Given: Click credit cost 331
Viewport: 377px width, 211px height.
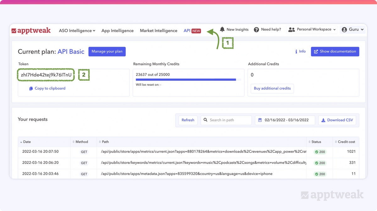Looking at the screenshot, I should (352, 163).
